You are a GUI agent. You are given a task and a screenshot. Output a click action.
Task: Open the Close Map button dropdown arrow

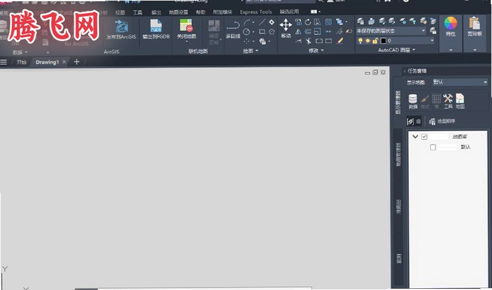tap(186, 41)
